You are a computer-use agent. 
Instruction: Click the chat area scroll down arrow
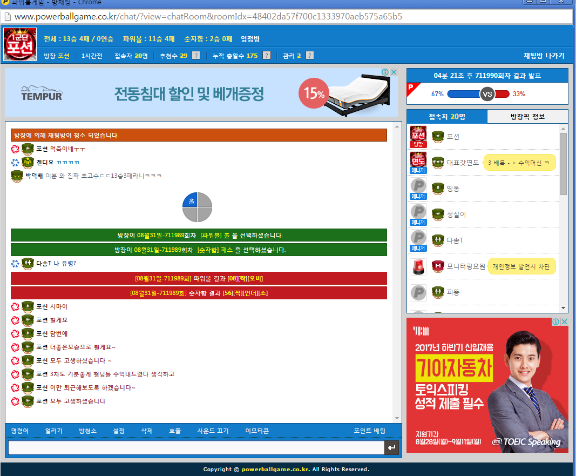tap(397, 418)
